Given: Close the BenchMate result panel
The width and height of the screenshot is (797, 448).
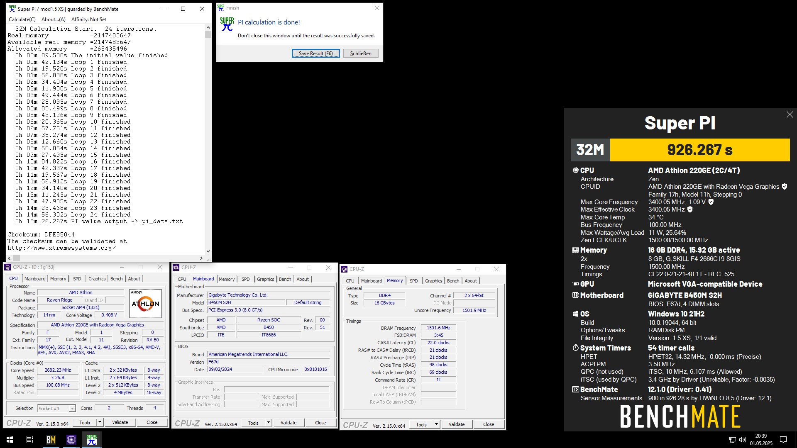Looking at the screenshot, I should (790, 114).
